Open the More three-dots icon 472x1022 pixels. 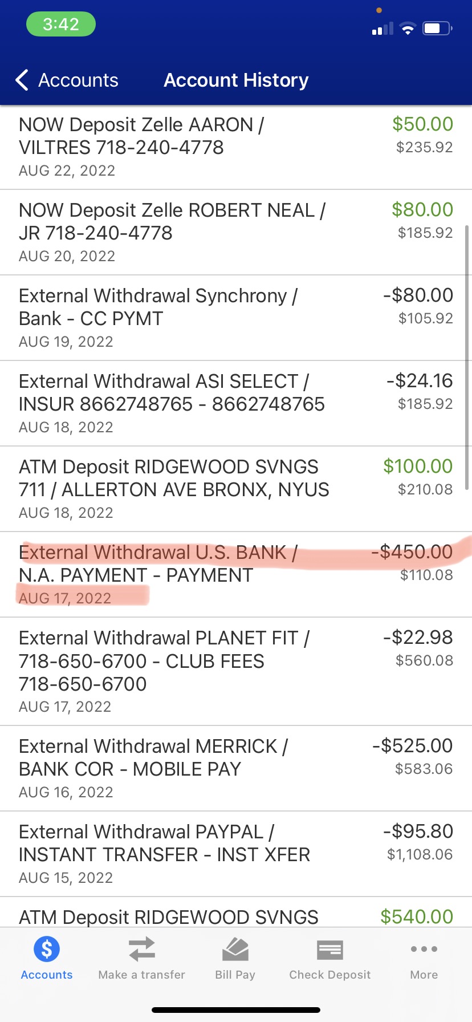[x=424, y=949]
